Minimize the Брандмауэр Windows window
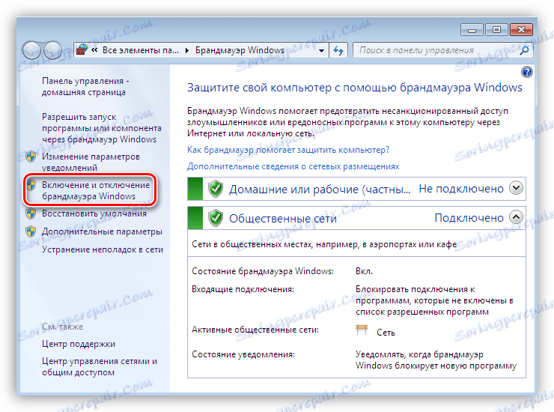This screenshot has height=412, width=554. tap(472, 30)
